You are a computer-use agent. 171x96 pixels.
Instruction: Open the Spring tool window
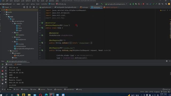click(79, 89)
